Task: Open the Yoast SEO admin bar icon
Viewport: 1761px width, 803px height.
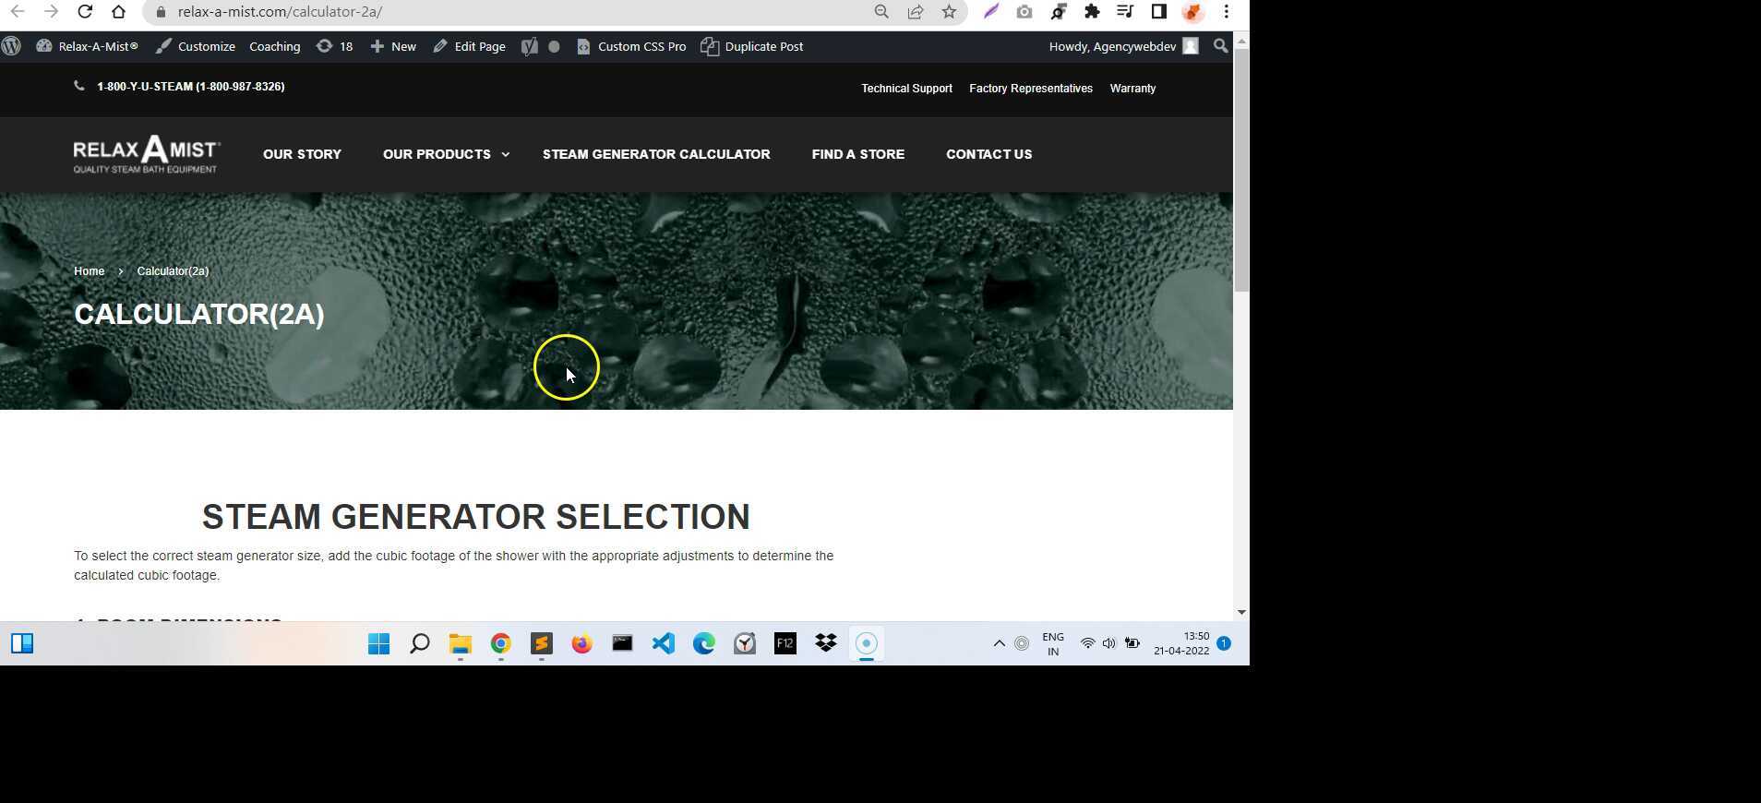Action: 529,46
